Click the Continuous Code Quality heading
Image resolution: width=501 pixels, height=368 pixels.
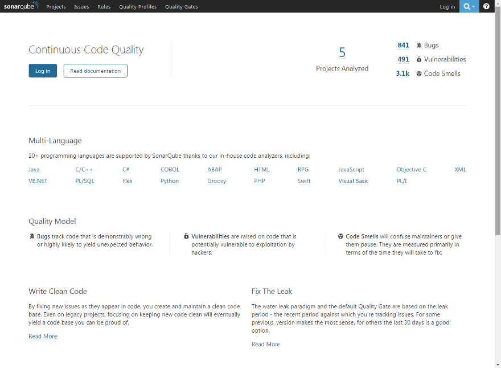click(87, 50)
